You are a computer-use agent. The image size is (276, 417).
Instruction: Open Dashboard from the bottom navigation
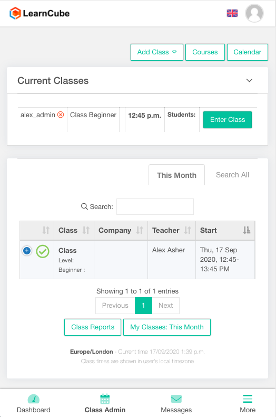pos(33,403)
